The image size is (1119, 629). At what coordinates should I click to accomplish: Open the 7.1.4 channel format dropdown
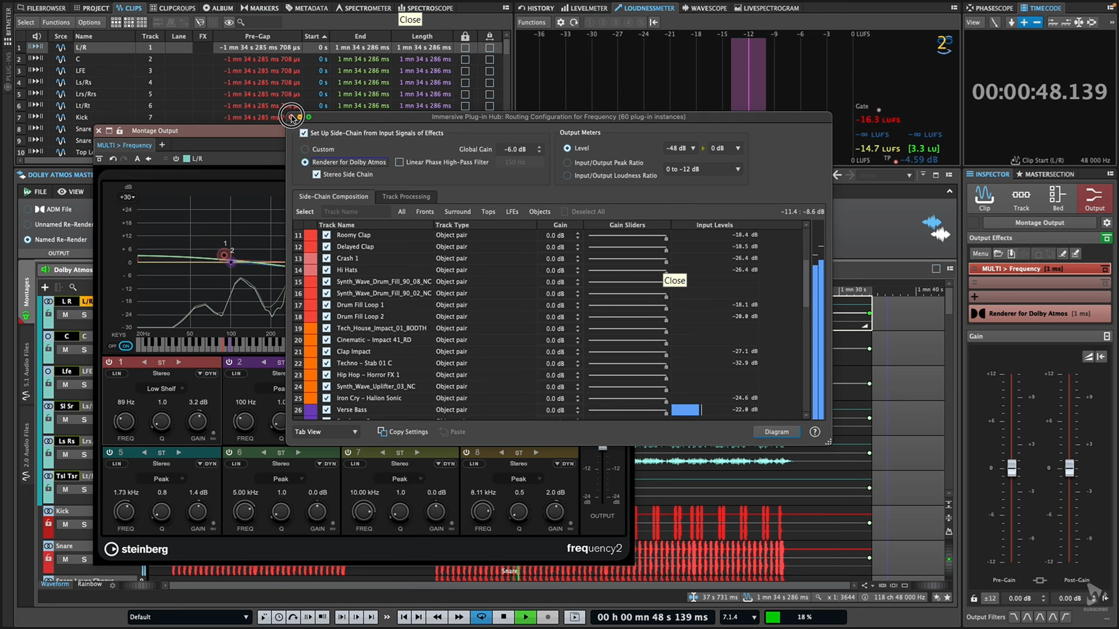tap(739, 617)
